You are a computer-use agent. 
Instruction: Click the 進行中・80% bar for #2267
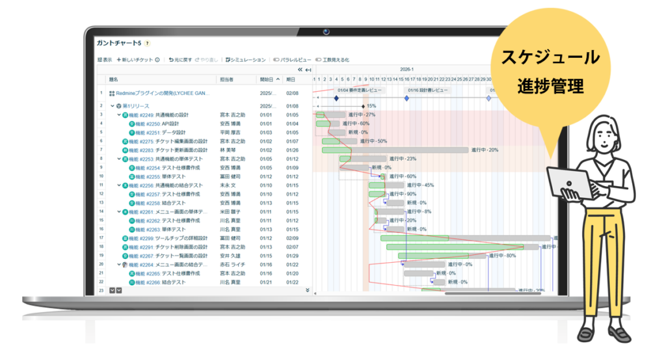click(442, 256)
